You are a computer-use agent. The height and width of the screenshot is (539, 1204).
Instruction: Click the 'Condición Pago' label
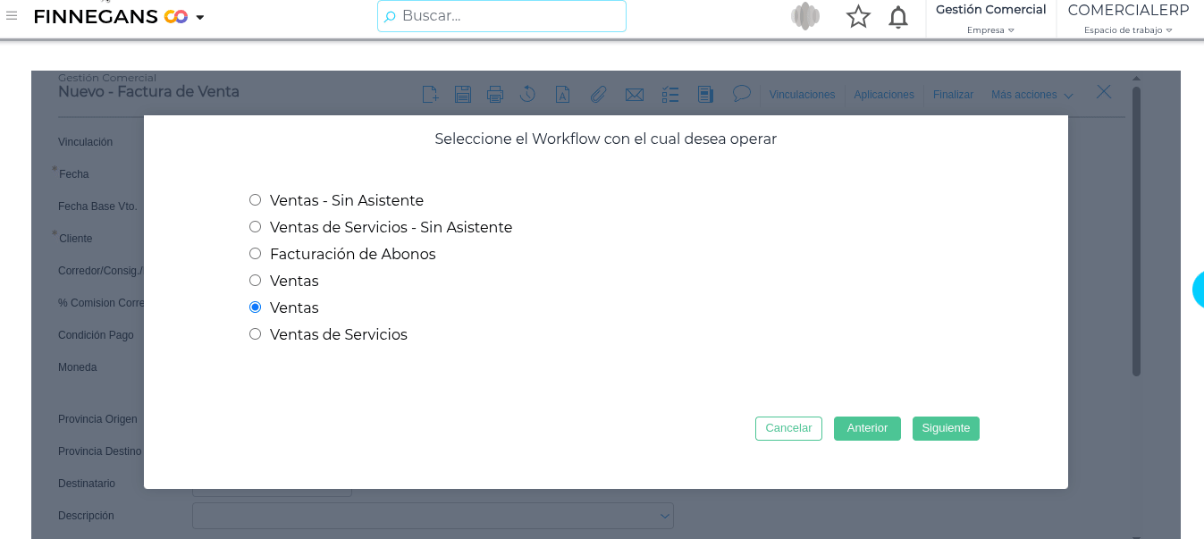pyautogui.click(x=96, y=335)
